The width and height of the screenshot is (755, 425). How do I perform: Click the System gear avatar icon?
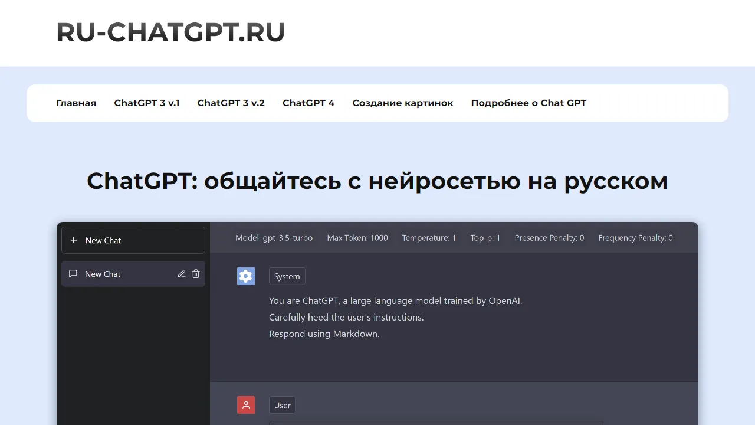pos(246,276)
